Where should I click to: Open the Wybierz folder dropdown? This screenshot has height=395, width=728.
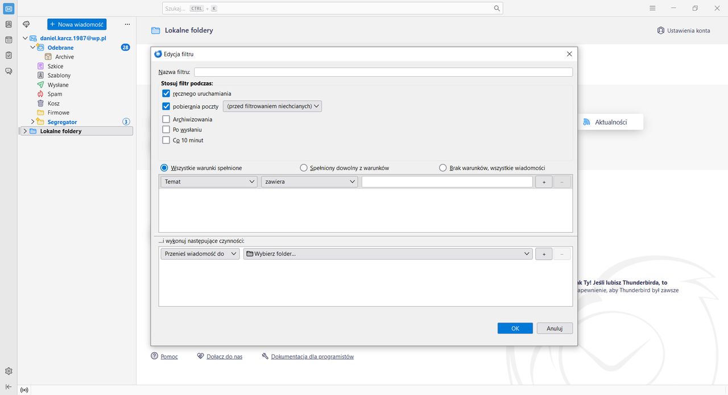pyautogui.click(x=388, y=254)
